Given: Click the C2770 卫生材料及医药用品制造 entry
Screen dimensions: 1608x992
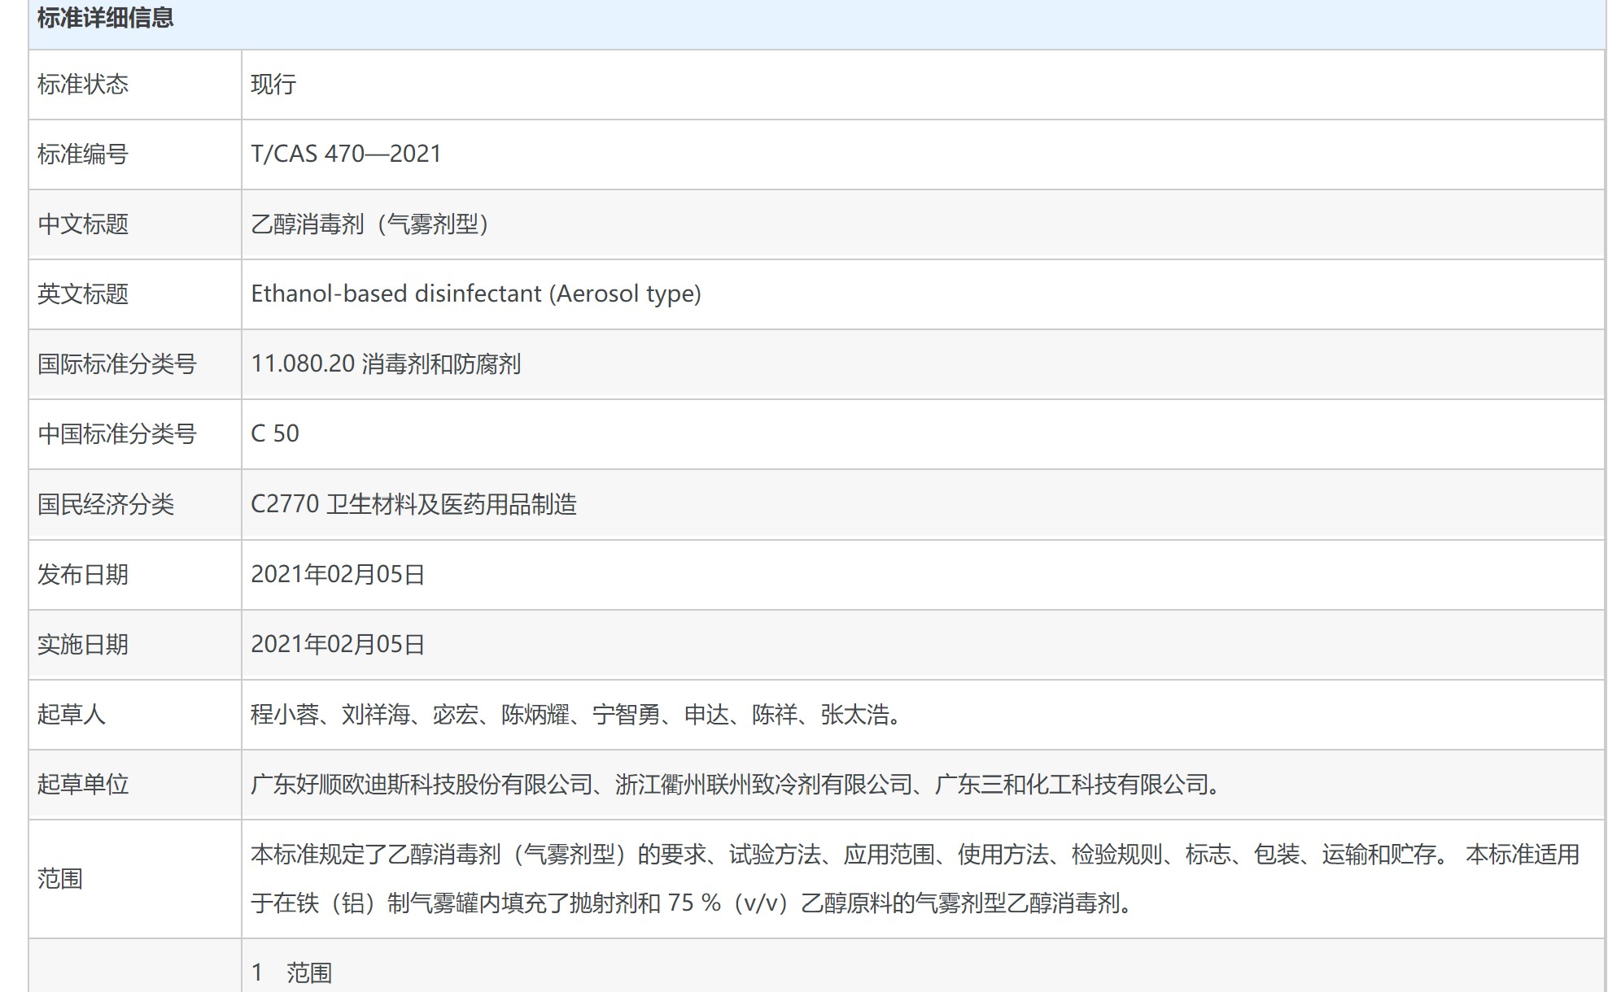Looking at the screenshot, I should [x=413, y=505].
